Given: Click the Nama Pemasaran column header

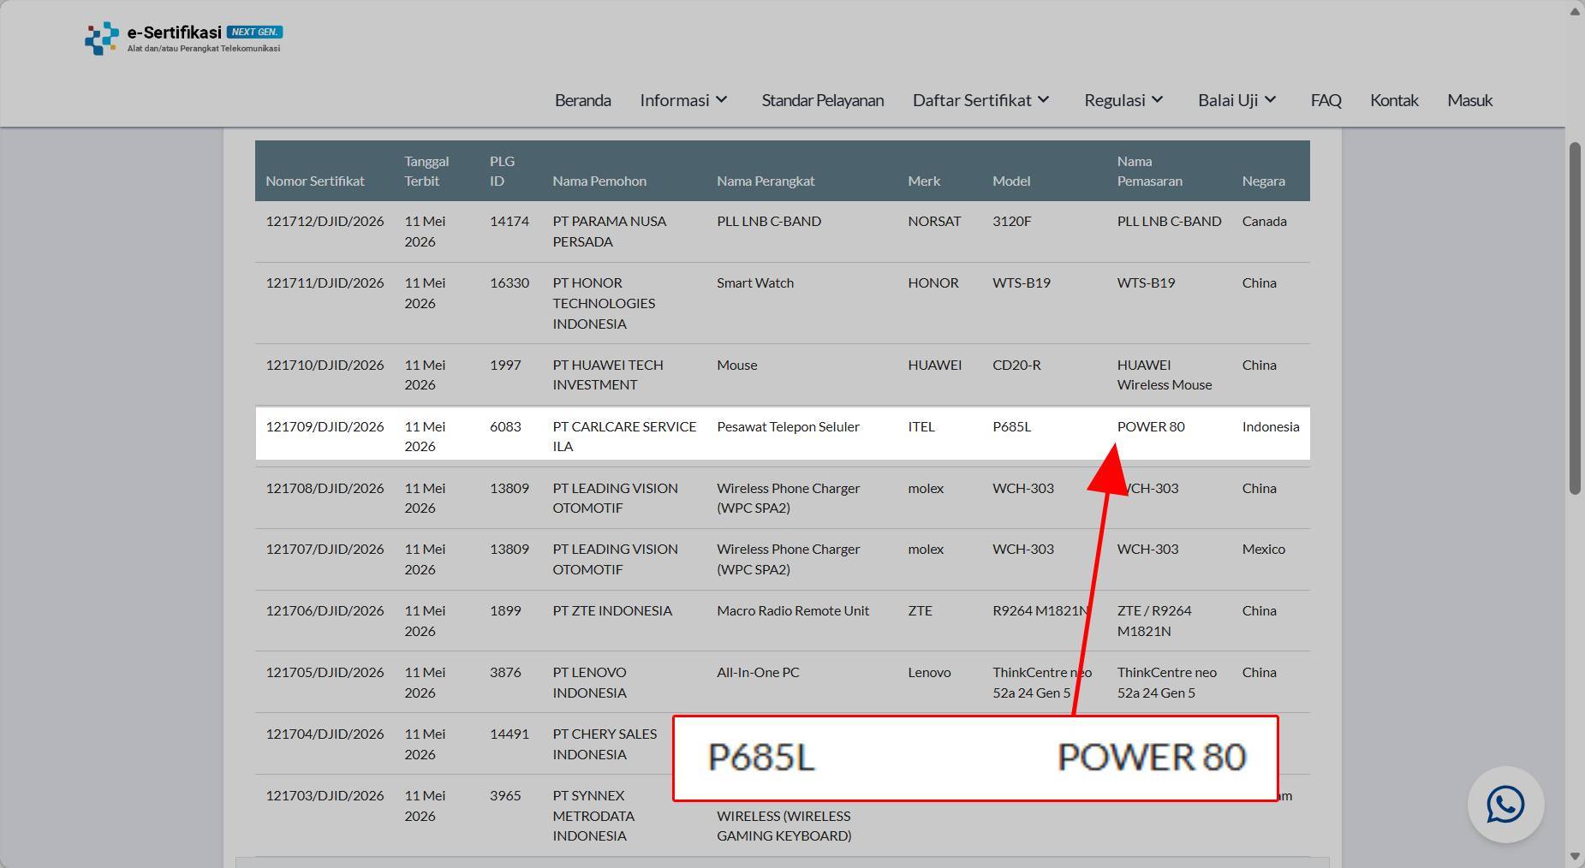Looking at the screenshot, I should [x=1149, y=171].
